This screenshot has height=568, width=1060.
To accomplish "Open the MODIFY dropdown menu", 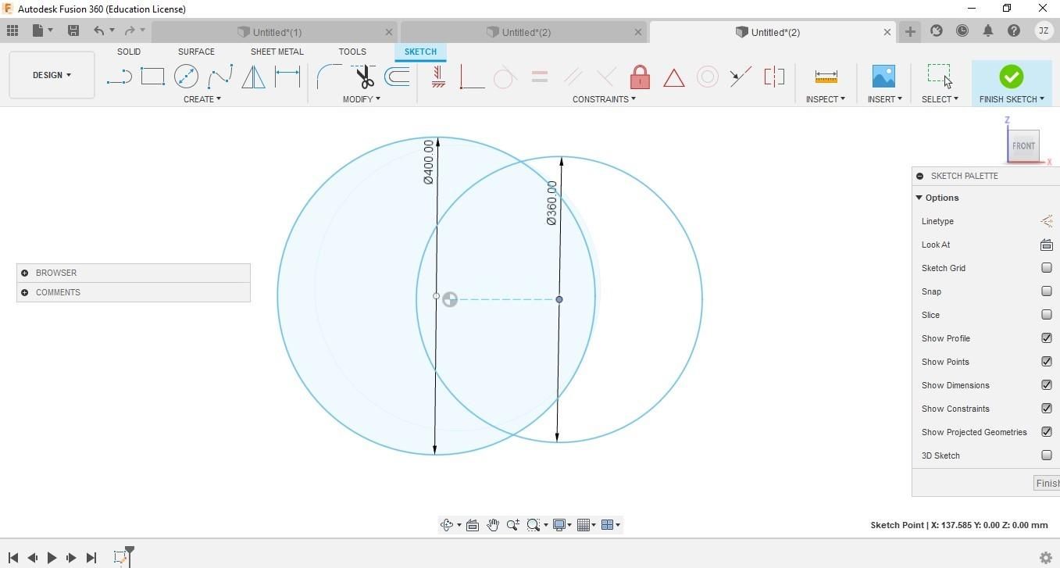I will coord(361,99).
